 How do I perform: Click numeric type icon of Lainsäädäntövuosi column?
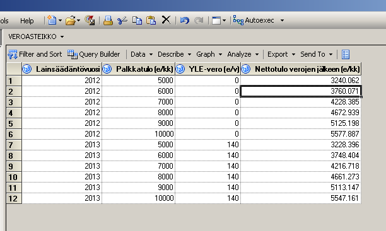tap(27, 69)
